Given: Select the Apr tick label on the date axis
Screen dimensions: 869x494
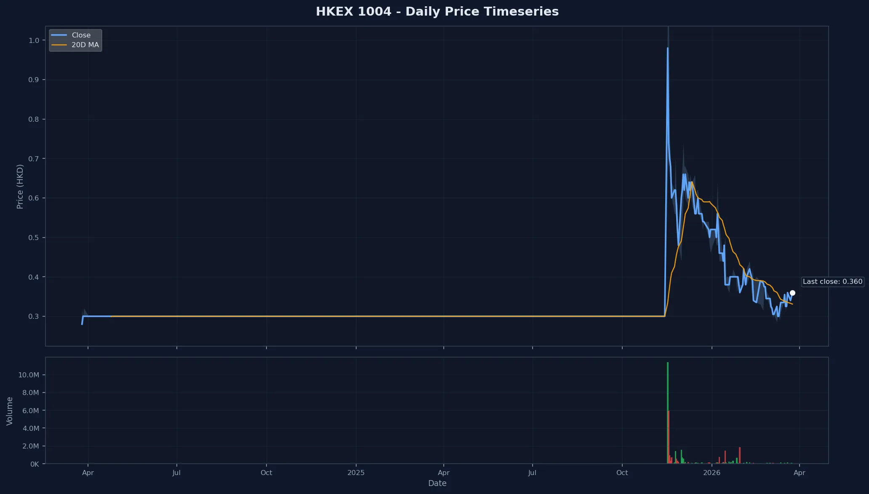Looking at the screenshot, I should [x=88, y=473].
